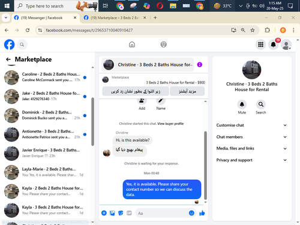
Task: Click the chat list scrollbar
Action: pos(92,122)
